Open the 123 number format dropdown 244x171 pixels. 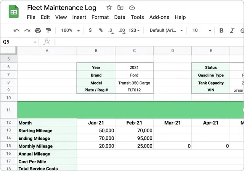pos(134,30)
